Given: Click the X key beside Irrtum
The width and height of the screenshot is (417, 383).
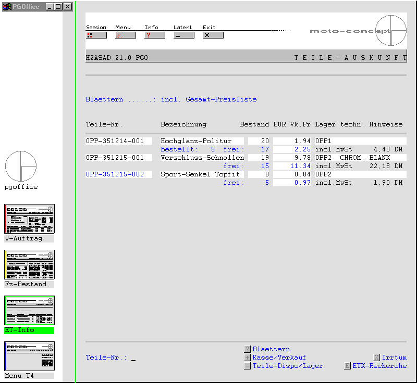Looking at the screenshot, I should click(376, 358).
